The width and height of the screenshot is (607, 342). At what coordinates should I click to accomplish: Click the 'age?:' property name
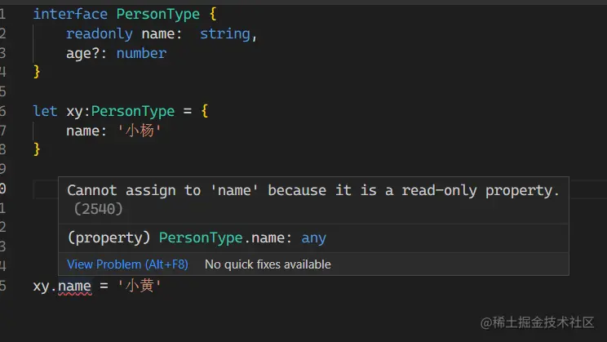click(x=86, y=53)
